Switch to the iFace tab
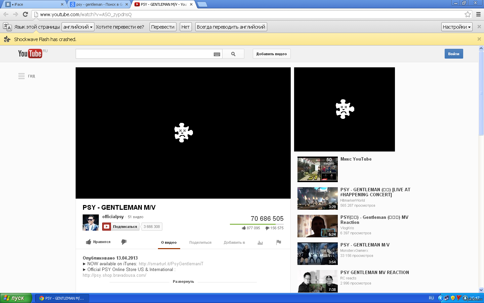 [x=35, y=4]
